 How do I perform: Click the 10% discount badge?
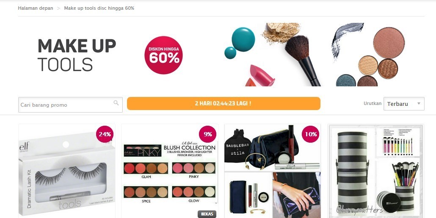[311, 134]
